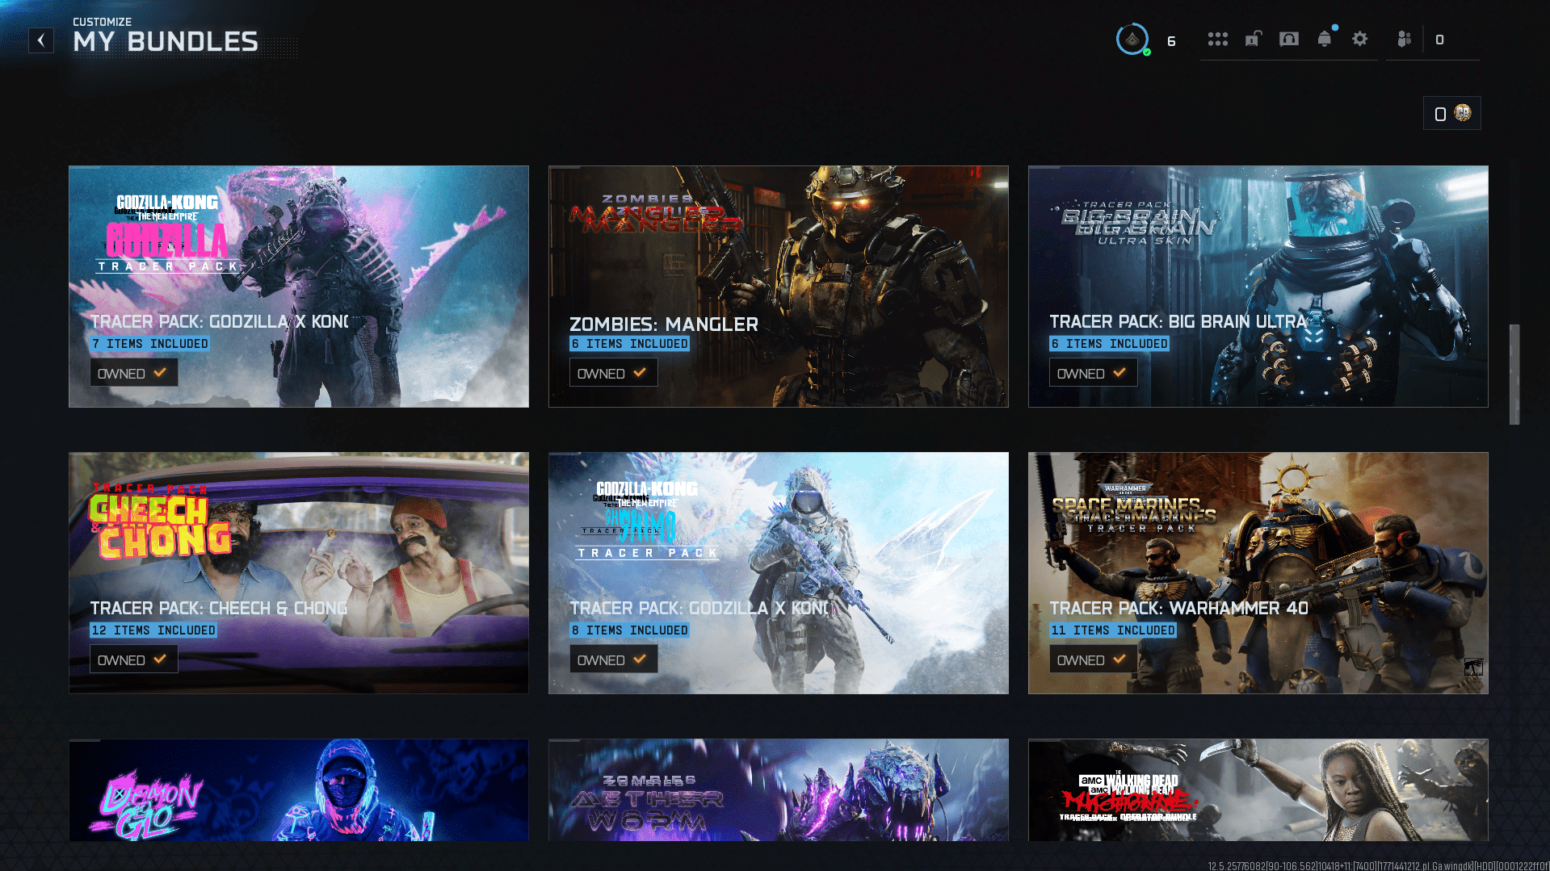Open the friends social icon
Screen dimensions: 1550x871
coord(1405,40)
